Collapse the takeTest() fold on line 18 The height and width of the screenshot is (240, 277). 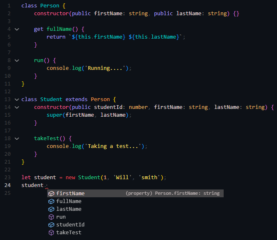17,138
